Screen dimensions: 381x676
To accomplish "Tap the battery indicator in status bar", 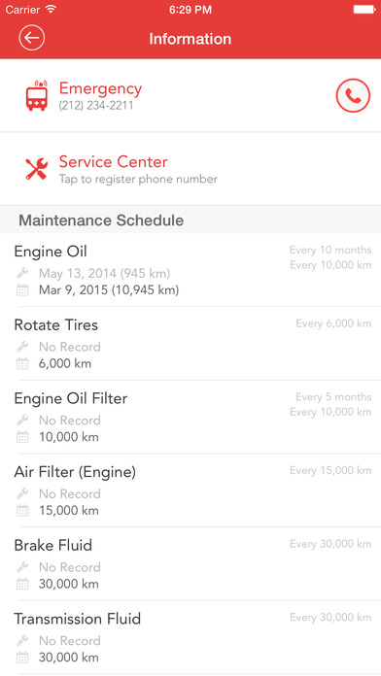I will [364, 9].
